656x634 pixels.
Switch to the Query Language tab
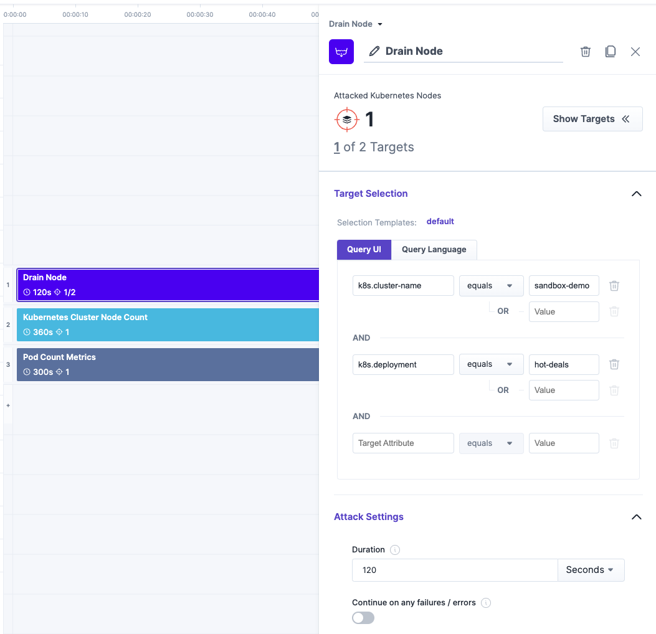pyautogui.click(x=434, y=250)
